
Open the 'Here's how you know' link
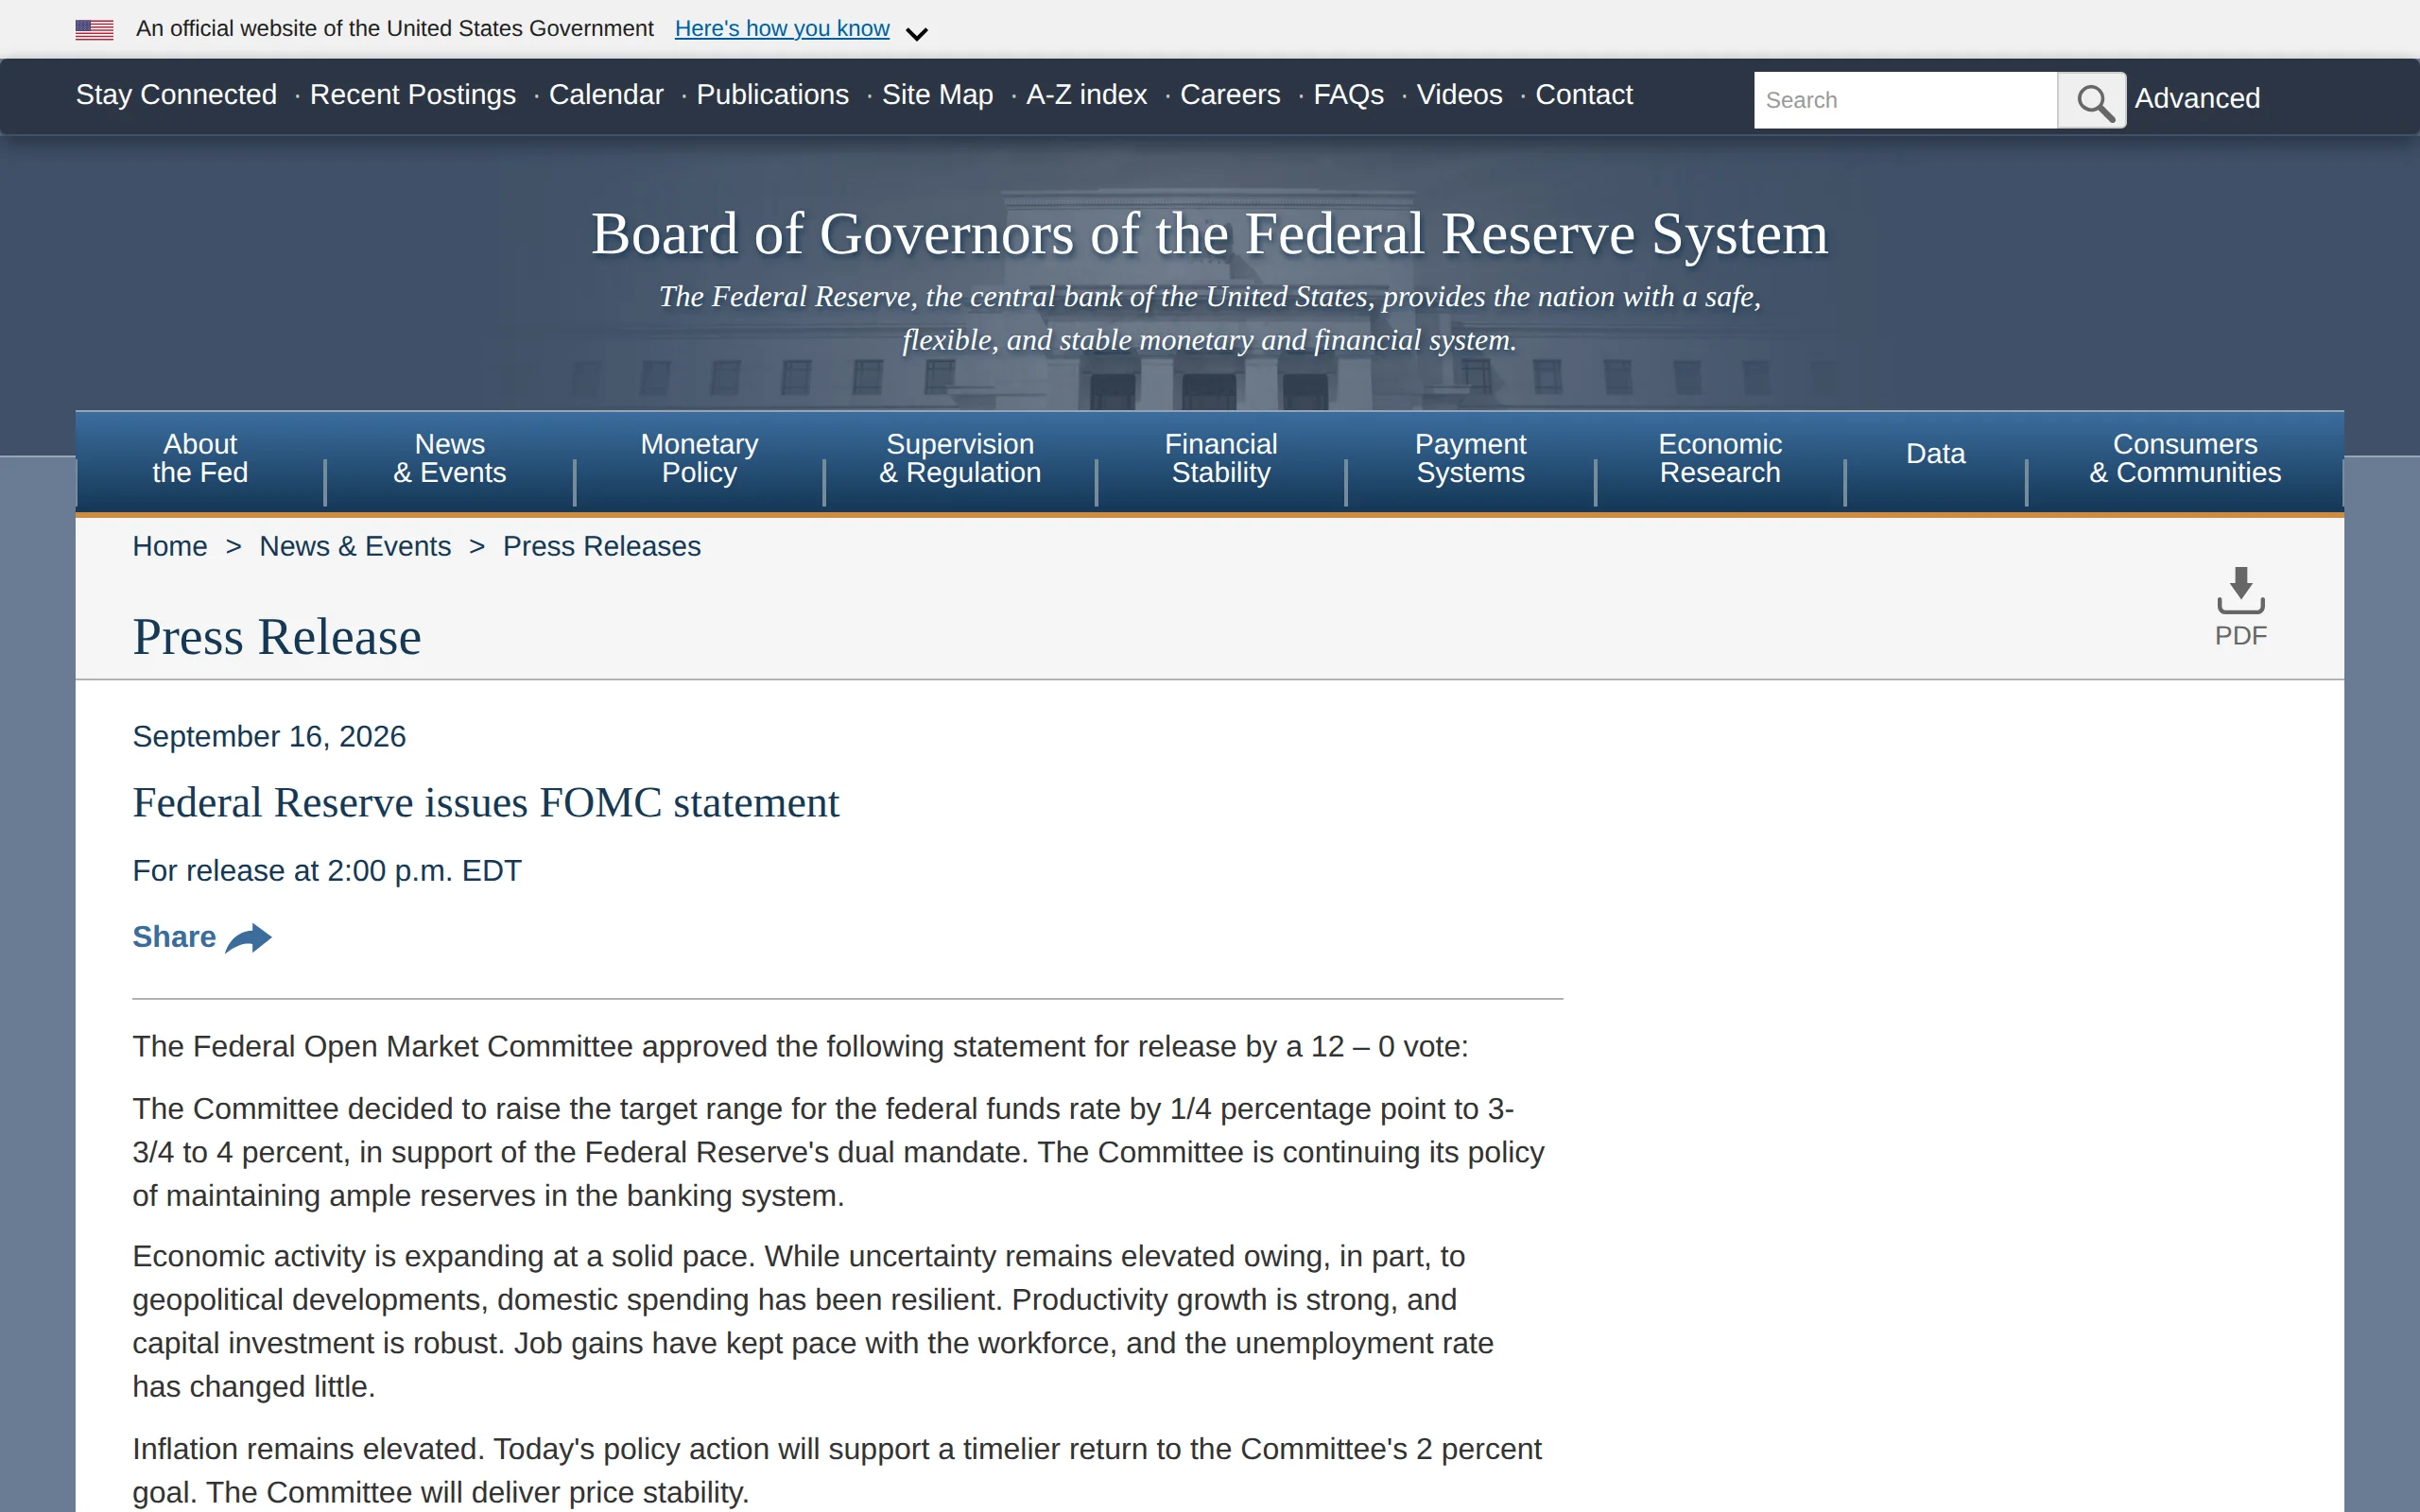[x=782, y=29]
